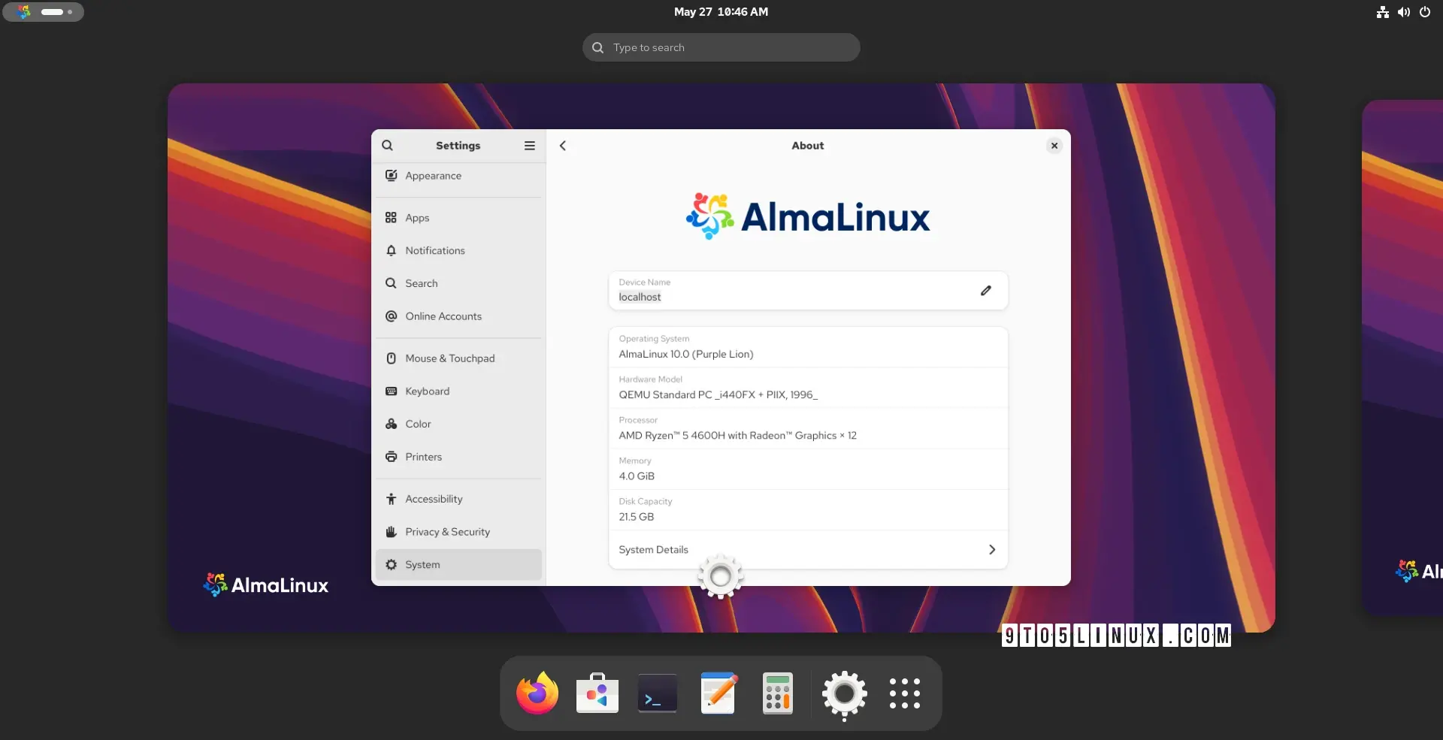The image size is (1443, 740).
Task: Click the volume icon in top bar
Action: click(1404, 12)
